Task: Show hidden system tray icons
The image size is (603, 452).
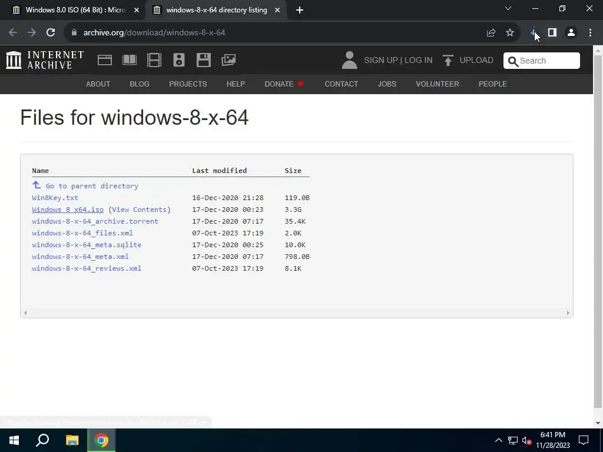Action: pyautogui.click(x=498, y=440)
